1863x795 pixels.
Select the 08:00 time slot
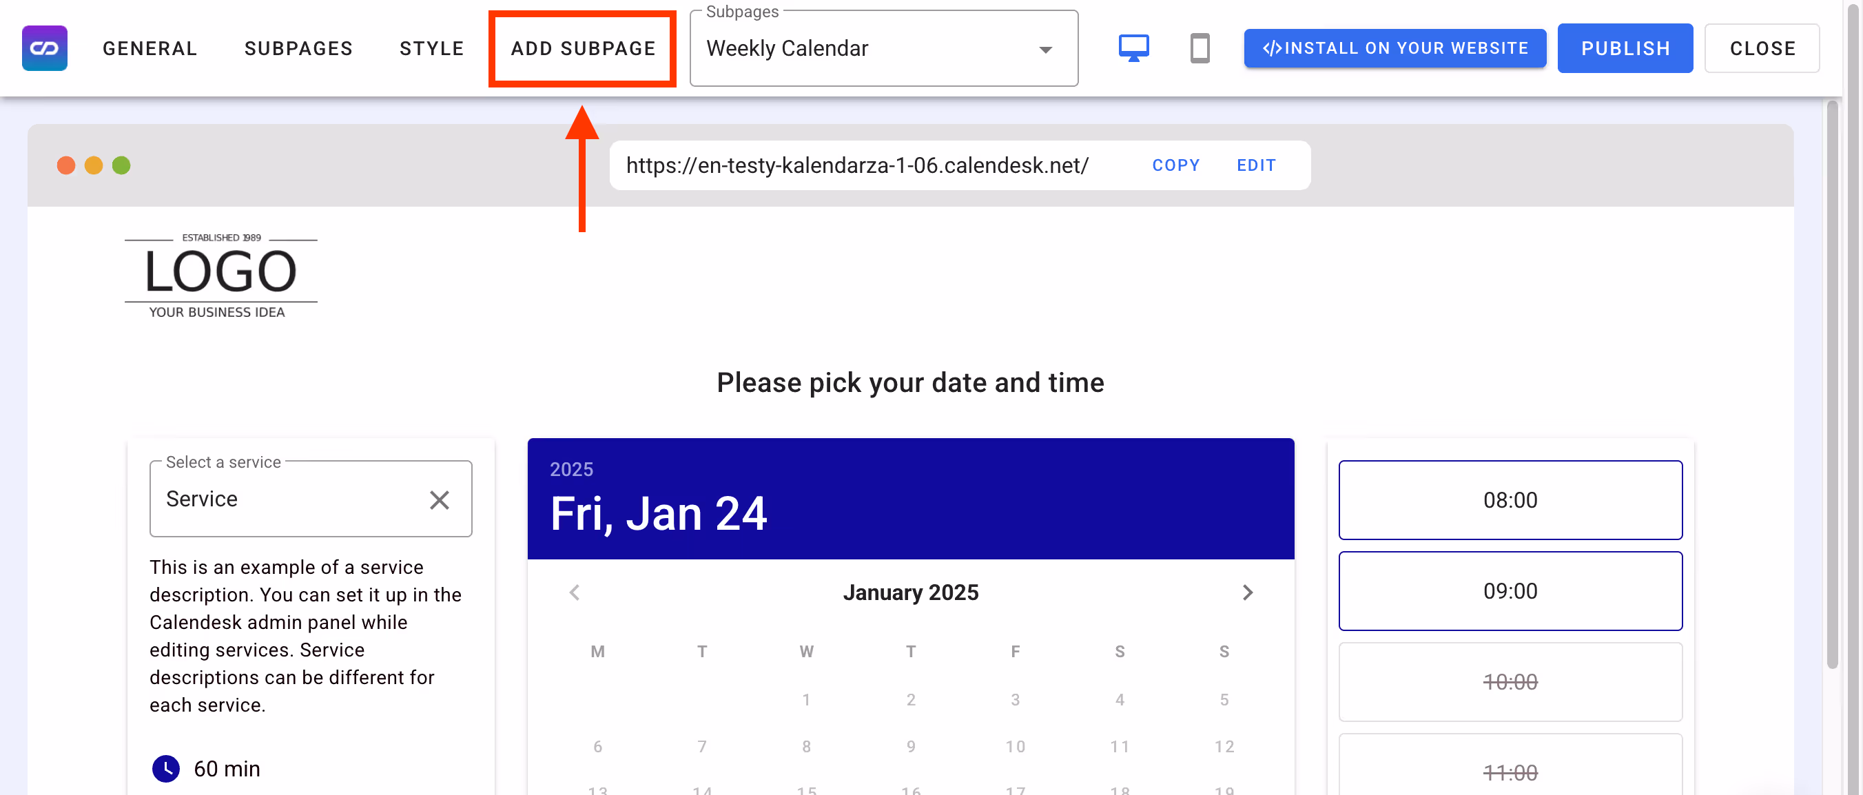[x=1510, y=500]
